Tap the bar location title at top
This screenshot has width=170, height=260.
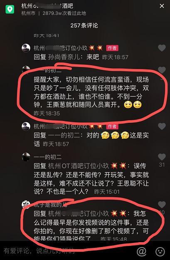[47, 6]
